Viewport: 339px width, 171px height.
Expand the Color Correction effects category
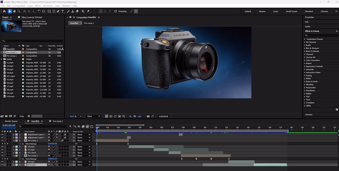(304, 60)
